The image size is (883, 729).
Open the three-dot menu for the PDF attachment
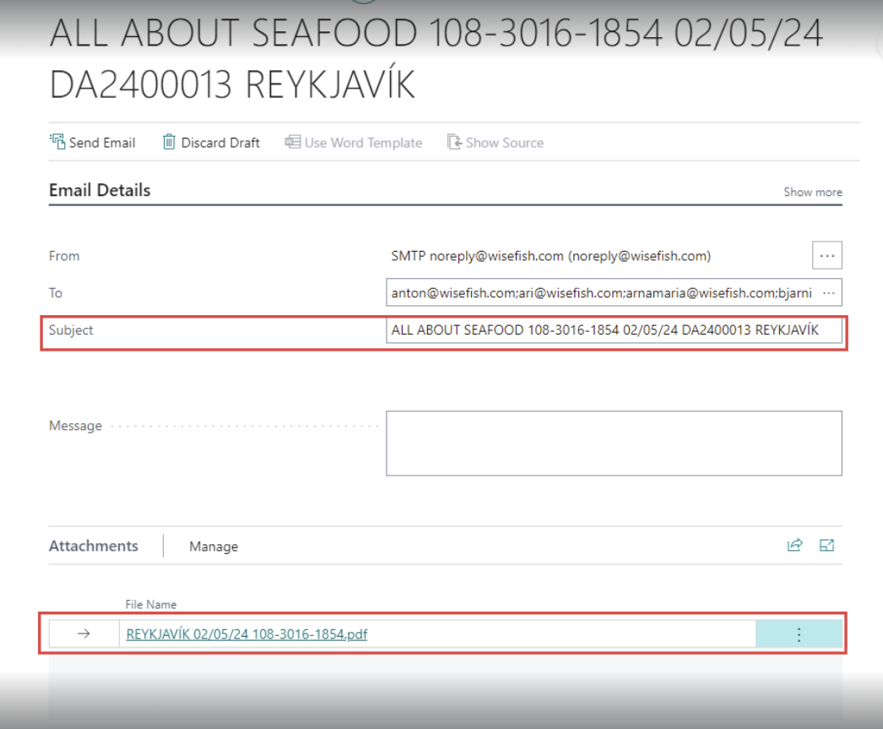799,634
